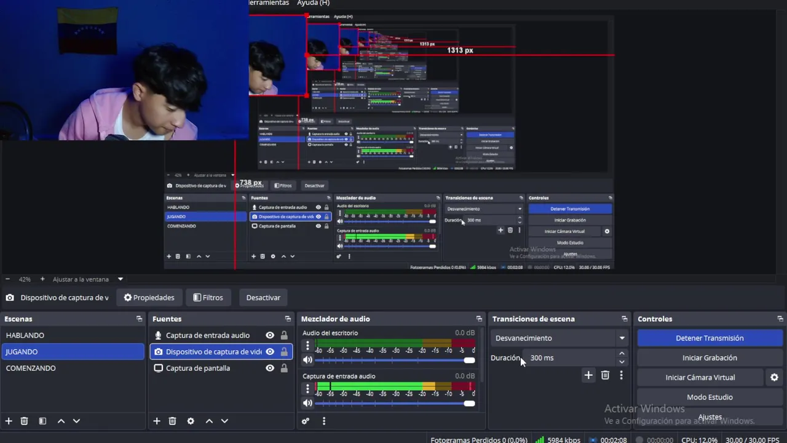Viewport: 787px width, 443px height.
Task: Hide Dispositivo de captura de video source
Action: coord(270,352)
